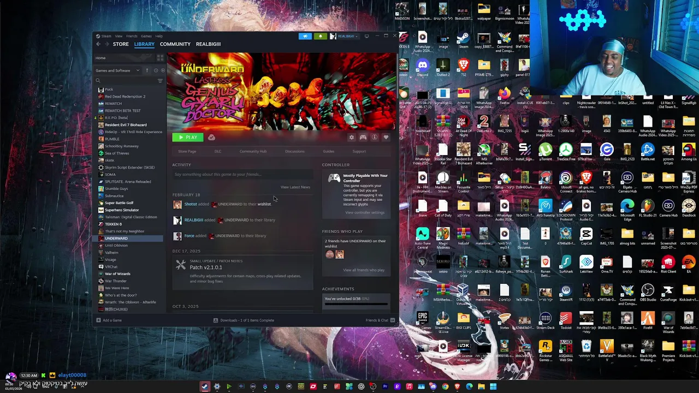Launch Discord from the desktop
The width and height of the screenshot is (699, 393).
pyautogui.click(x=422, y=67)
